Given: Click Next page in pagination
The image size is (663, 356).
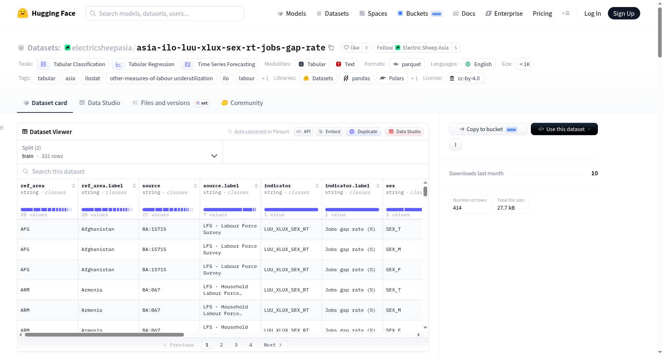Looking at the screenshot, I should click(273, 345).
